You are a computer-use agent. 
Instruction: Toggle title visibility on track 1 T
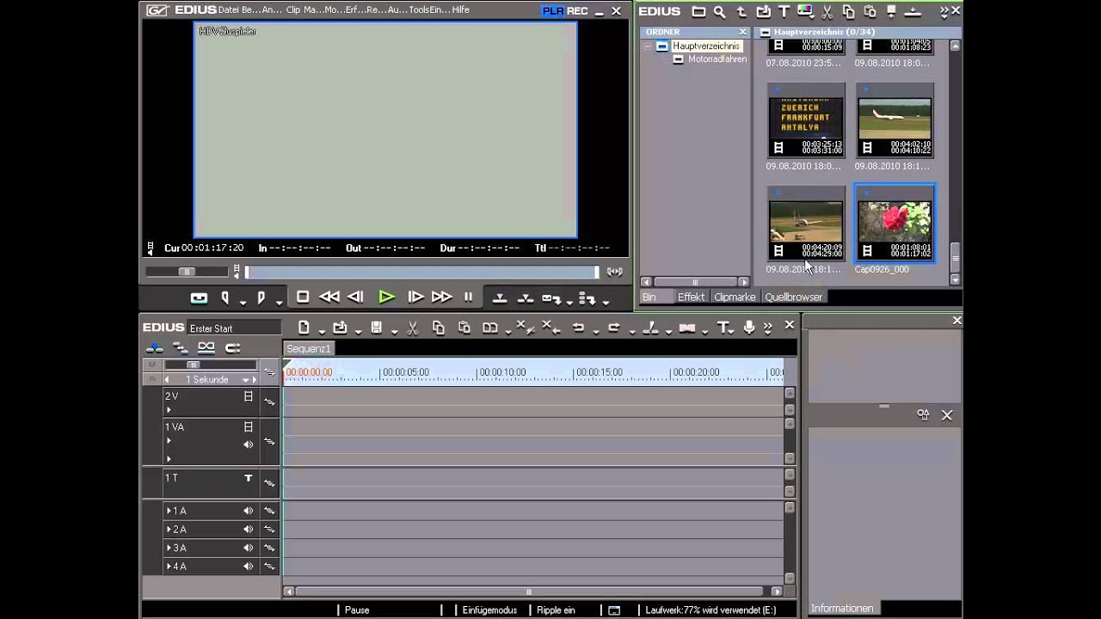tap(248, 478)
